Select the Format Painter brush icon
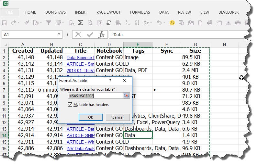The width and height of the screenshot is (258, 166). [x=27, y=23]
